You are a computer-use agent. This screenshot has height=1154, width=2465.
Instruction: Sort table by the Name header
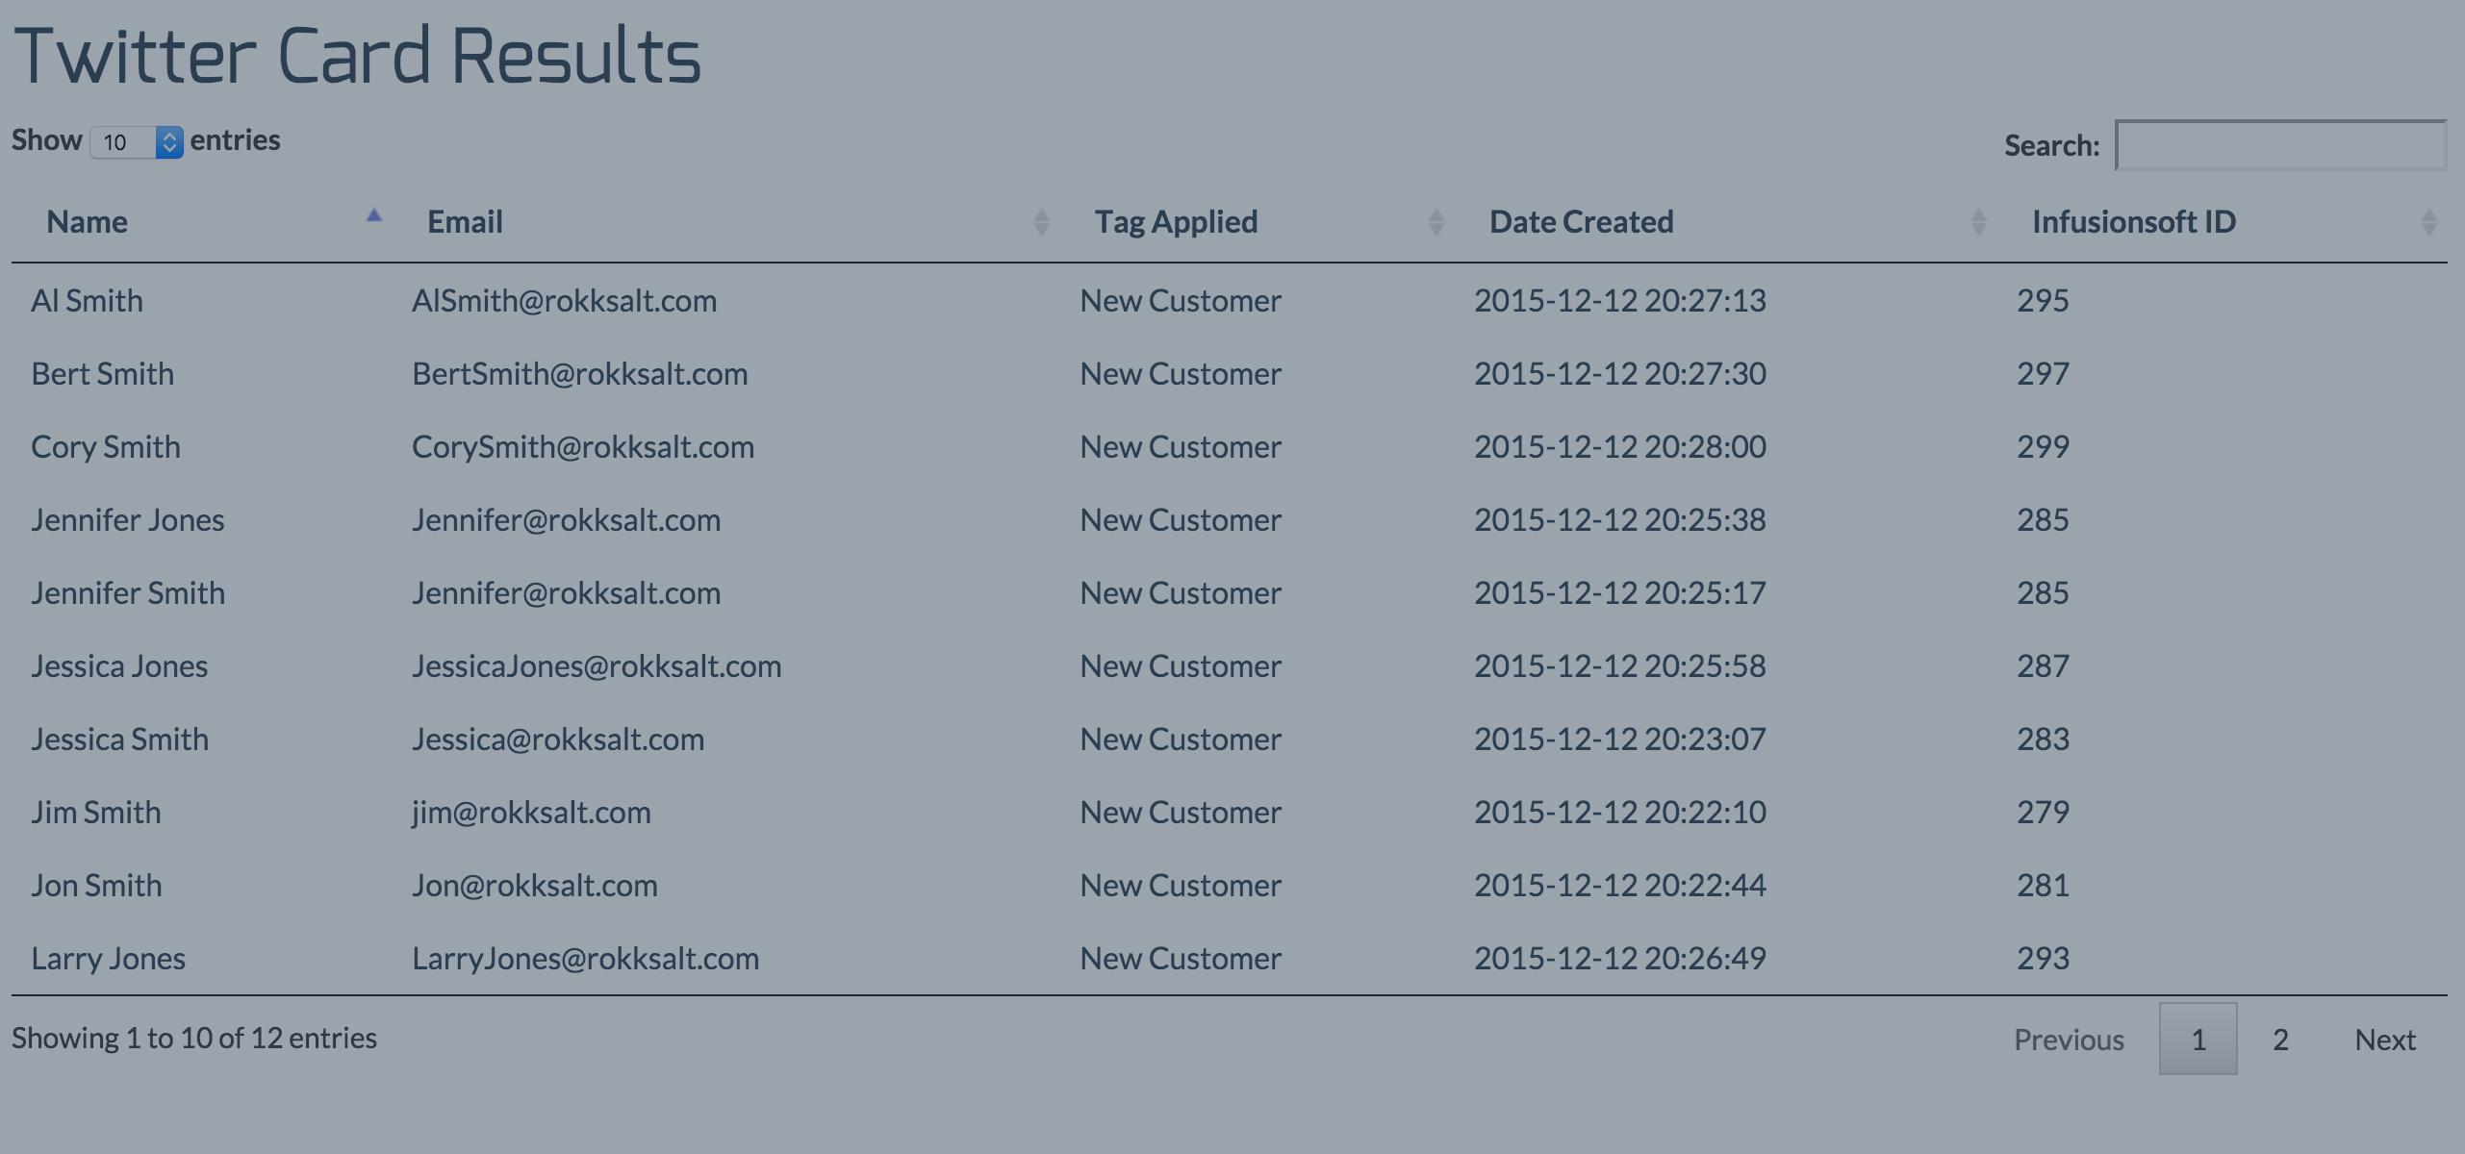coord(88,222)
